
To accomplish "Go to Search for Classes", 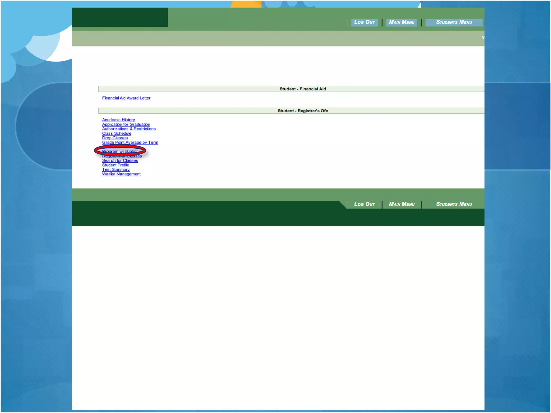I will tap(120, 161).
